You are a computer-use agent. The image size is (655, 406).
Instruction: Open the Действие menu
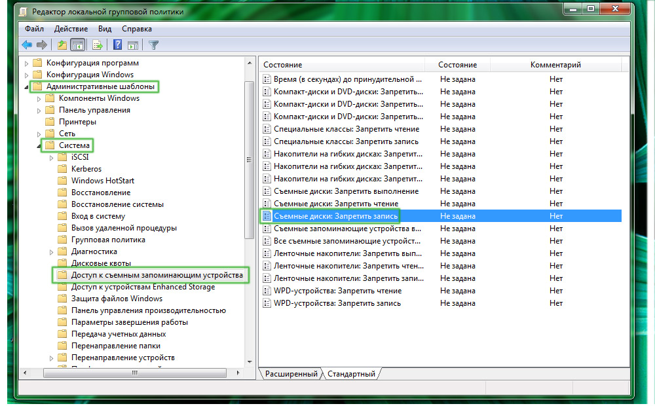click(71, 29)
